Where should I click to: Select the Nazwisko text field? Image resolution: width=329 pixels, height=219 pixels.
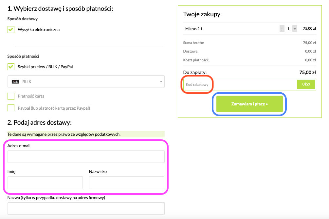tap(126, 182)
